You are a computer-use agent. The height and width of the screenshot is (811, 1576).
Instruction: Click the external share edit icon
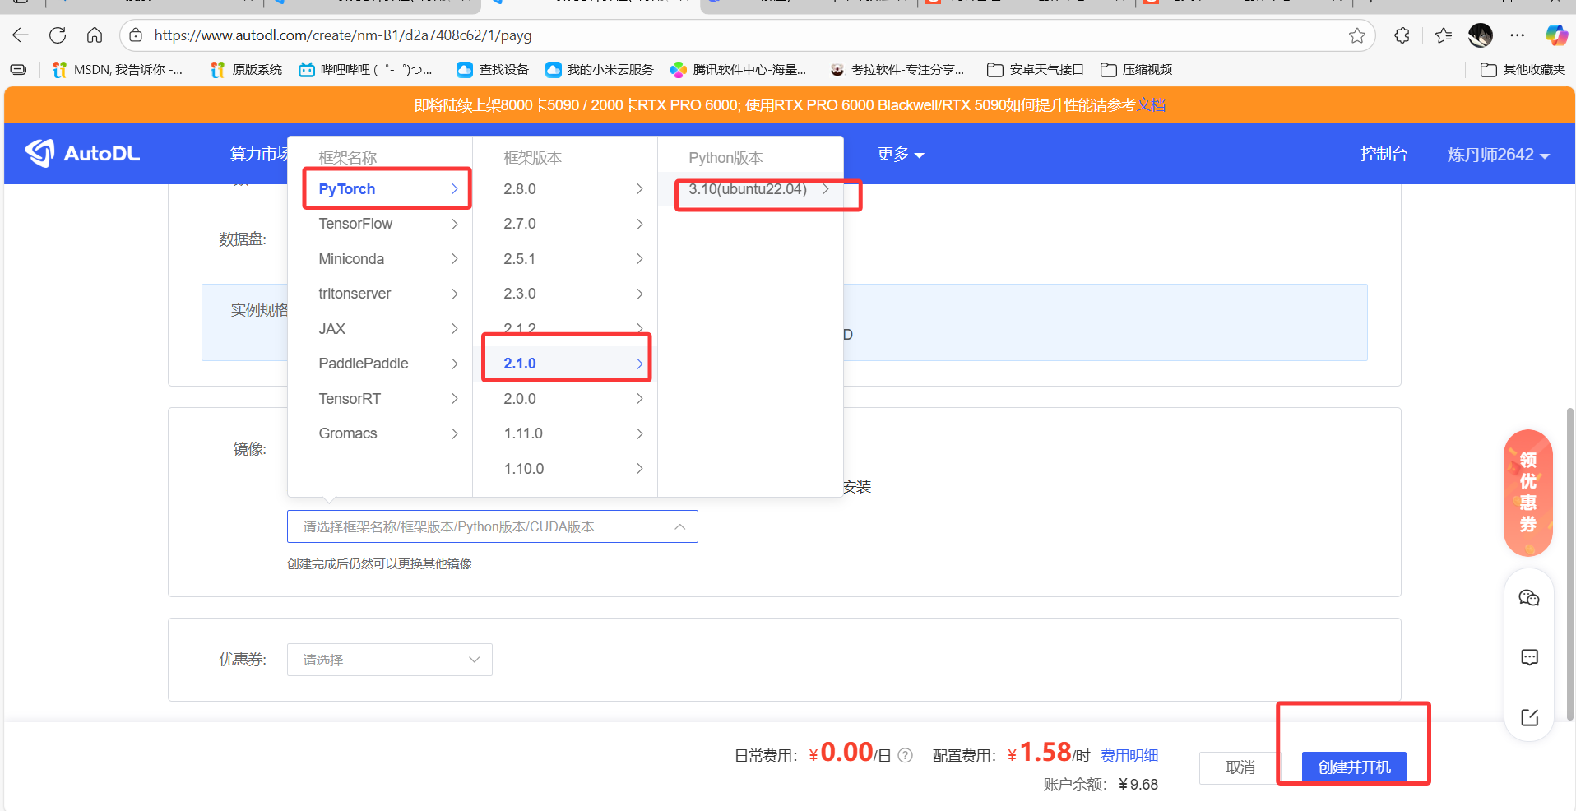[x=1529, y=717]
